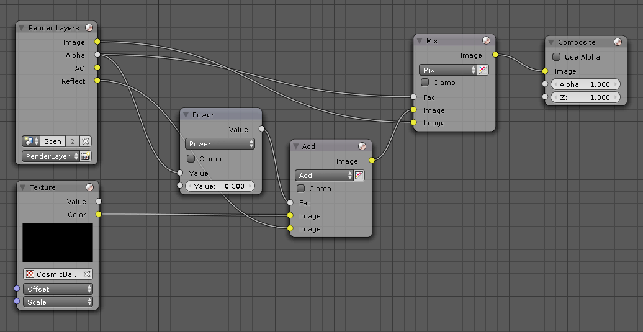Click Color output socket of Texture node
This screenshot has width=643, height=332.
(x=99, y=214)
